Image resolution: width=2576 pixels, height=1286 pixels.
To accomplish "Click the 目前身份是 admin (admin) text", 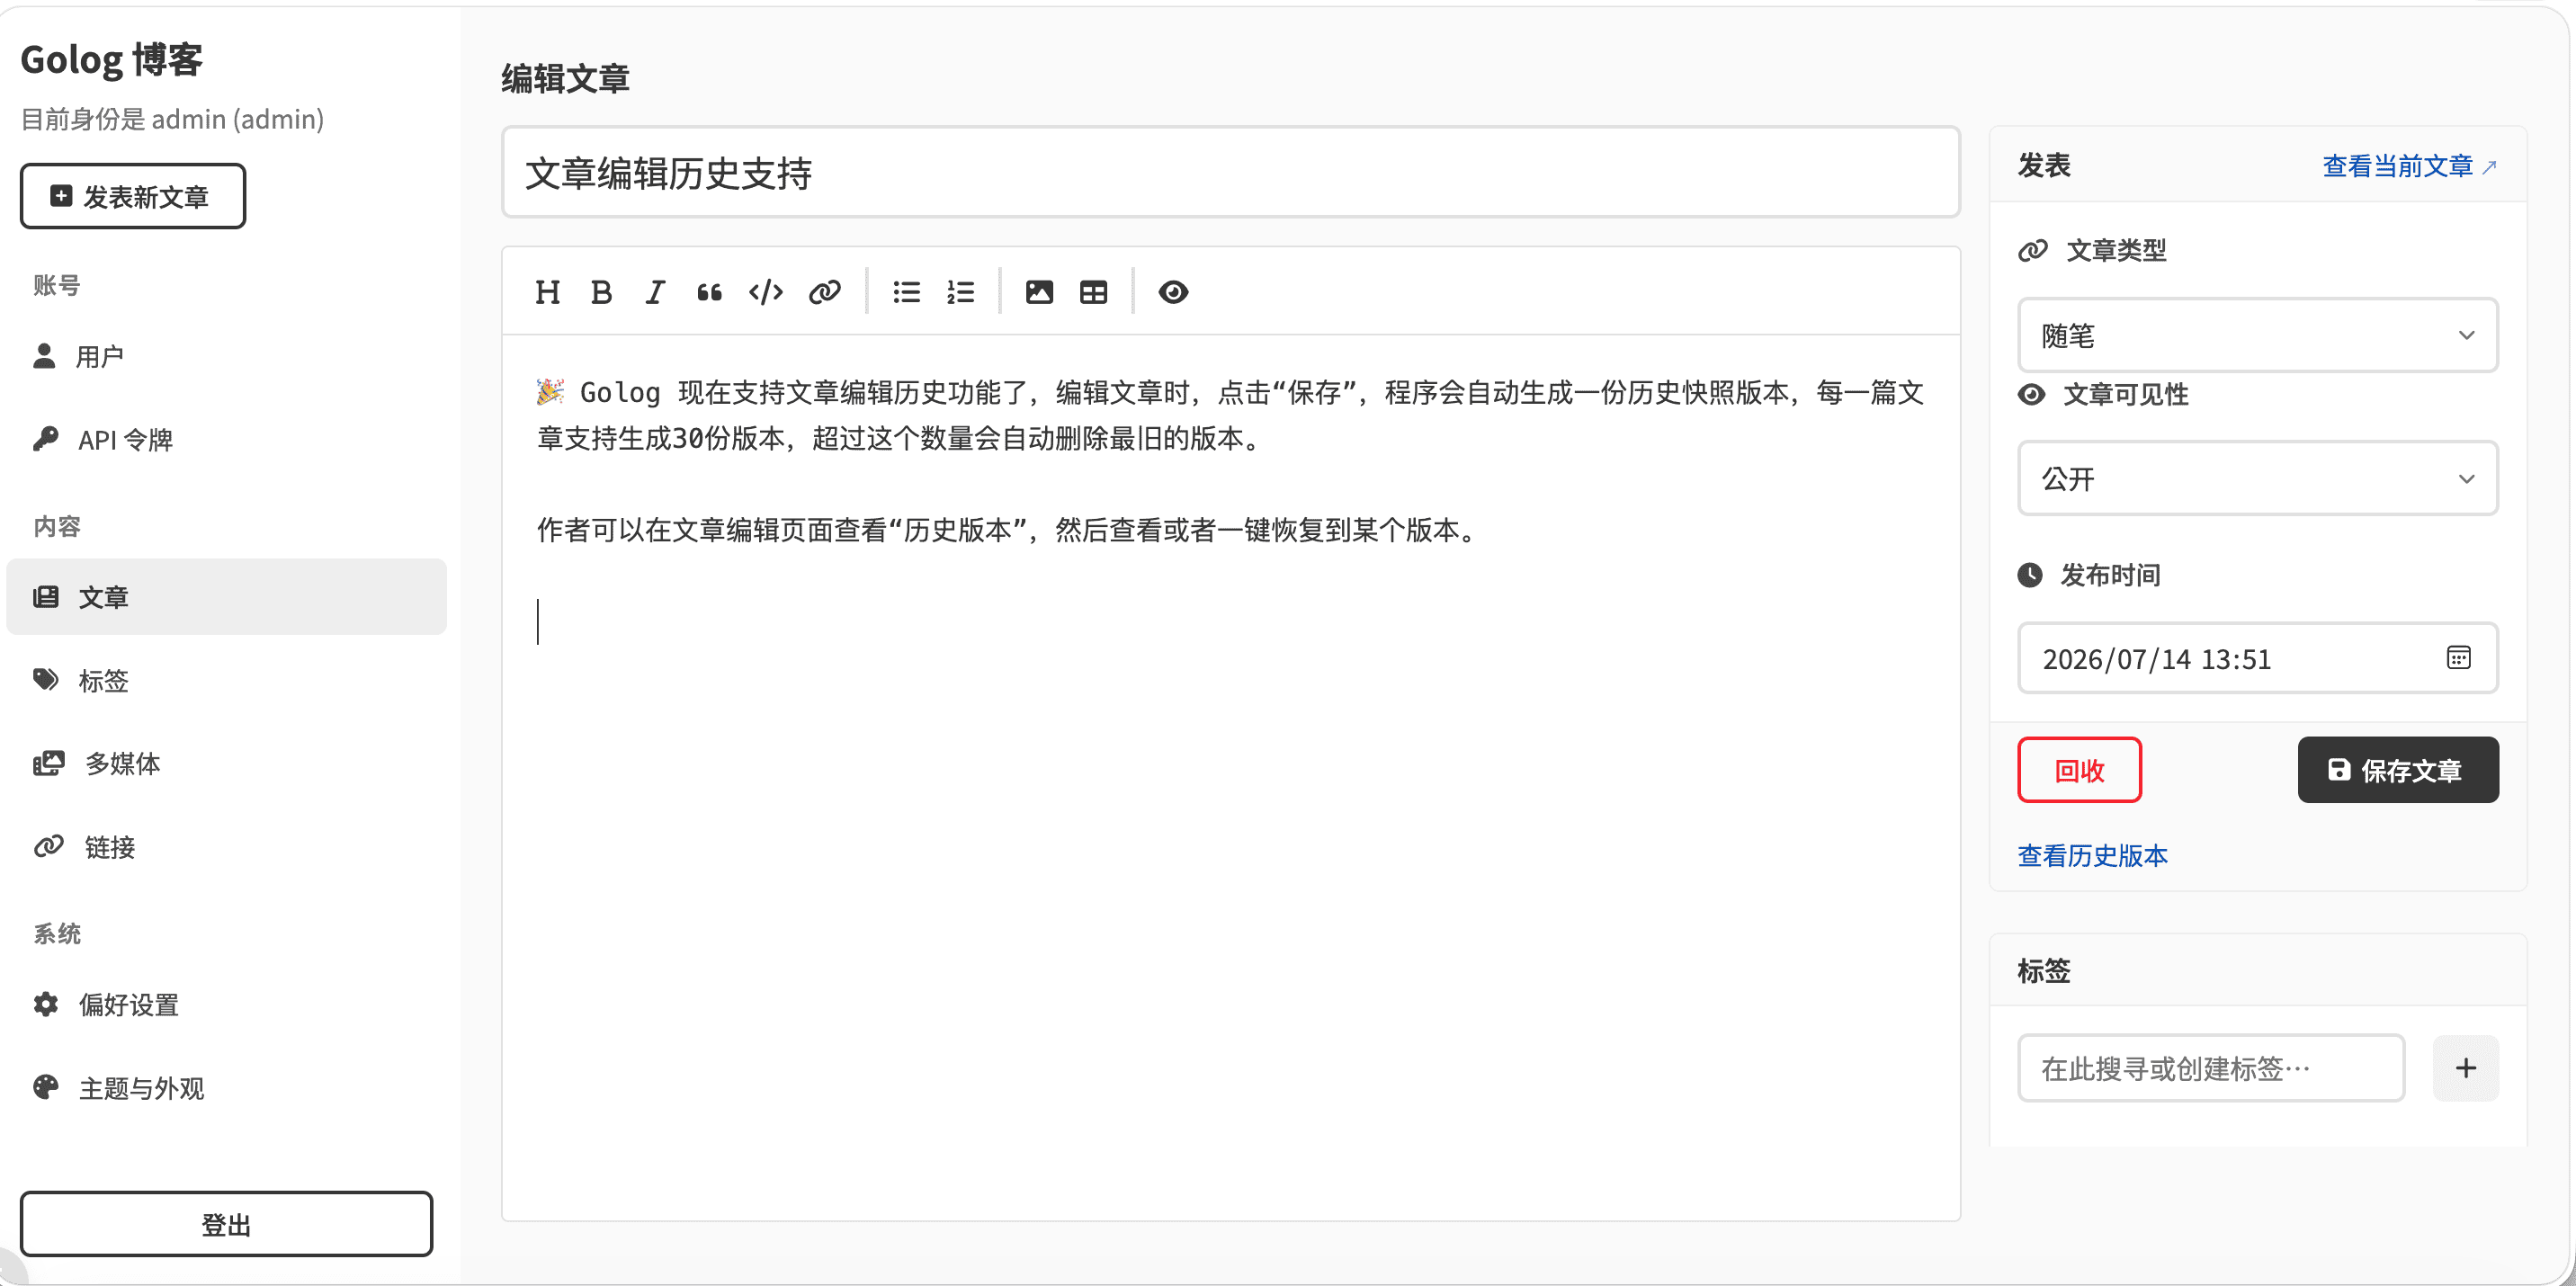I will tap(172, 119).
